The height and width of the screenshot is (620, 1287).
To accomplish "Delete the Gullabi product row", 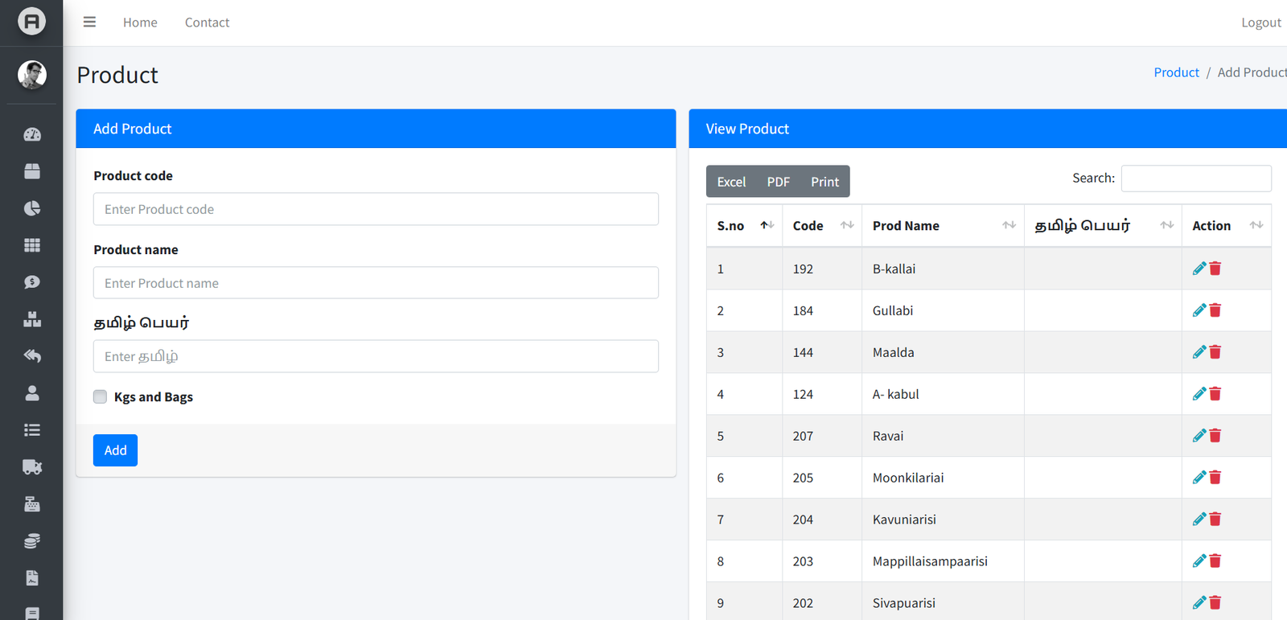I will click(x=1215, y=310).
